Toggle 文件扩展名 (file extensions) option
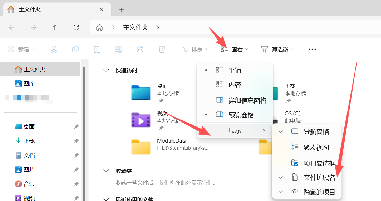 pyautogui.click(x=319, y=177)
